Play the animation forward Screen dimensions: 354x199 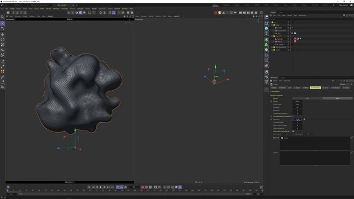click(x=101, y=187)
